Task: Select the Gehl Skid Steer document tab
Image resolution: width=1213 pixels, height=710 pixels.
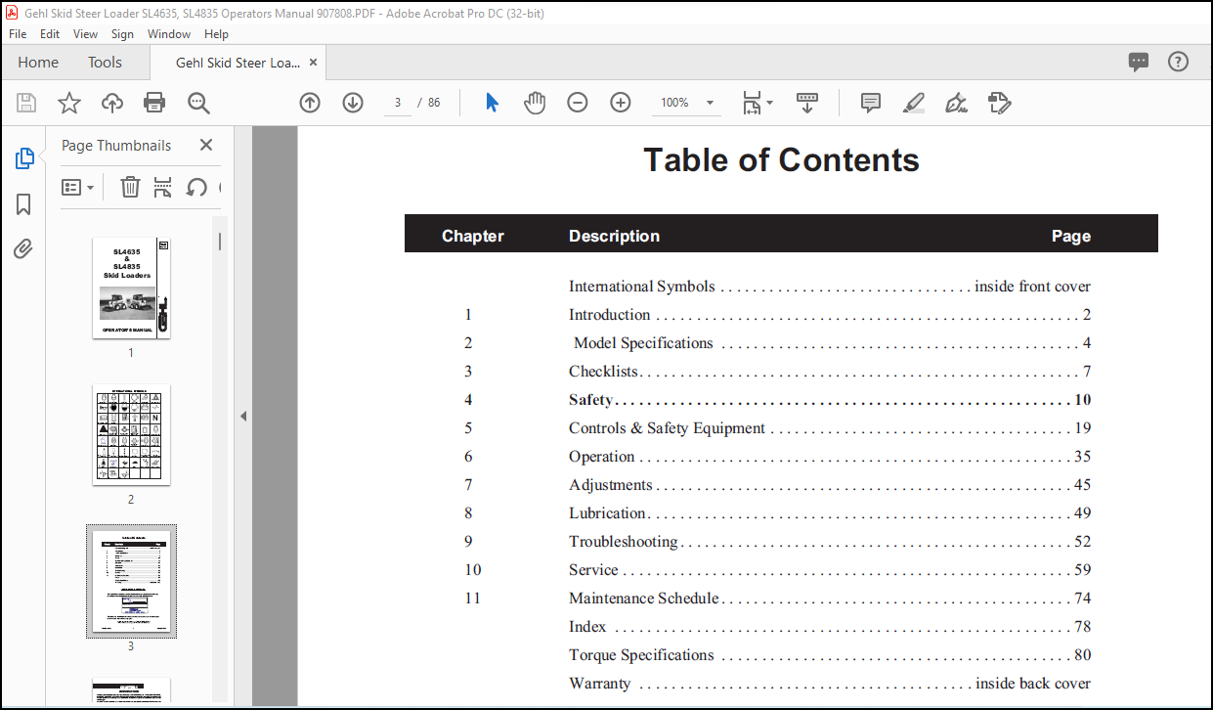Action: point(238,62)
